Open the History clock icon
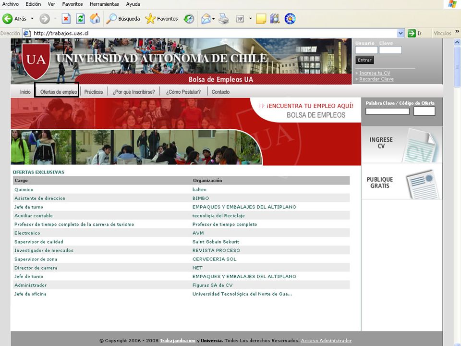 189,19
